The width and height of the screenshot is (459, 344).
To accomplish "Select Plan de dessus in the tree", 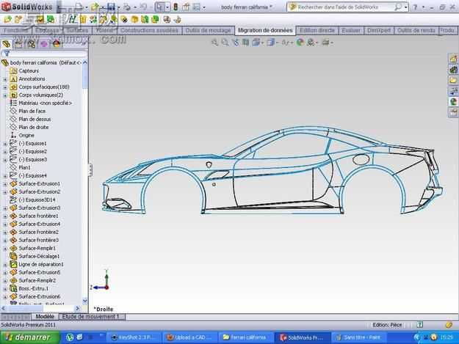I will coord(35,120).
